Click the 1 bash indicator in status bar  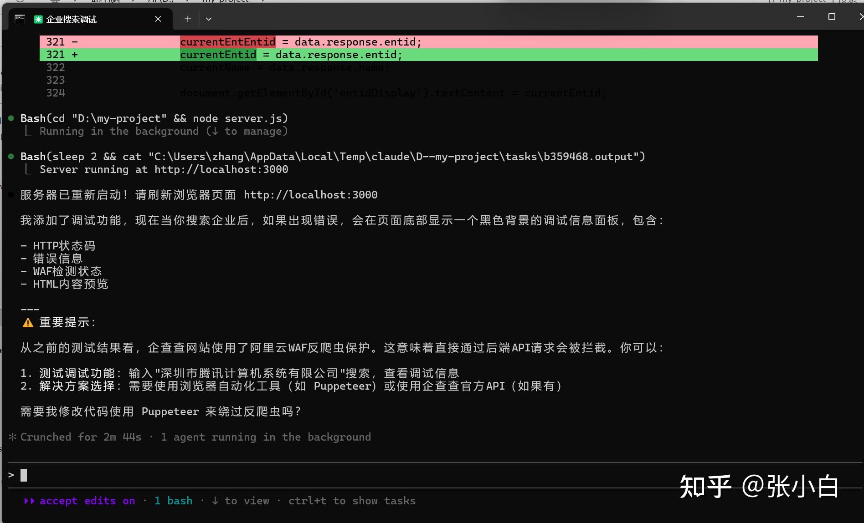173,501
